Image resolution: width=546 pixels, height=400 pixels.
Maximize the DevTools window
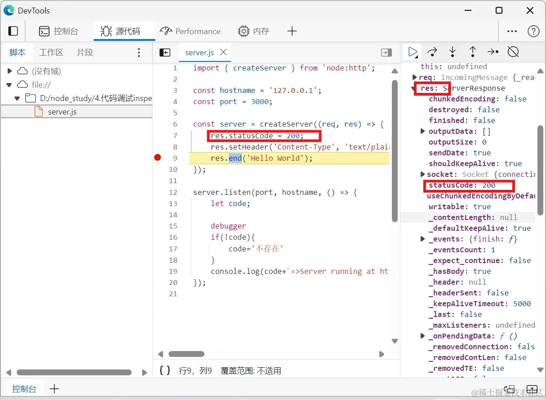(499, 10)
